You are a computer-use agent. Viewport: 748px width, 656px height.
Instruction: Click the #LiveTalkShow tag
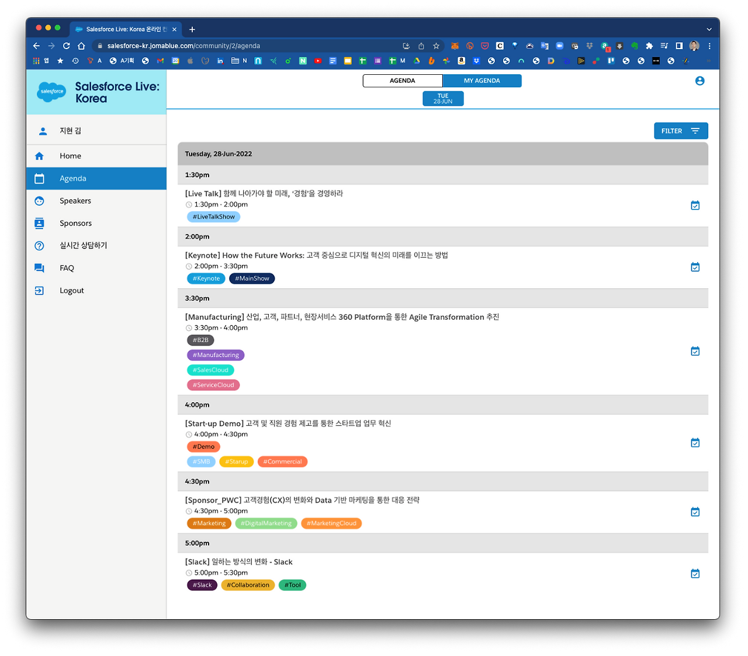pyautogui.click(x=214, y=217)
